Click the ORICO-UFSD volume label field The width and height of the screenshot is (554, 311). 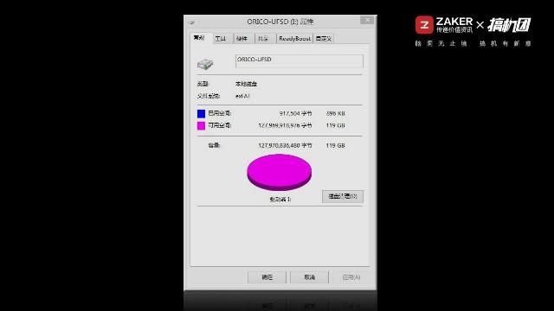(x=299, y=61)
